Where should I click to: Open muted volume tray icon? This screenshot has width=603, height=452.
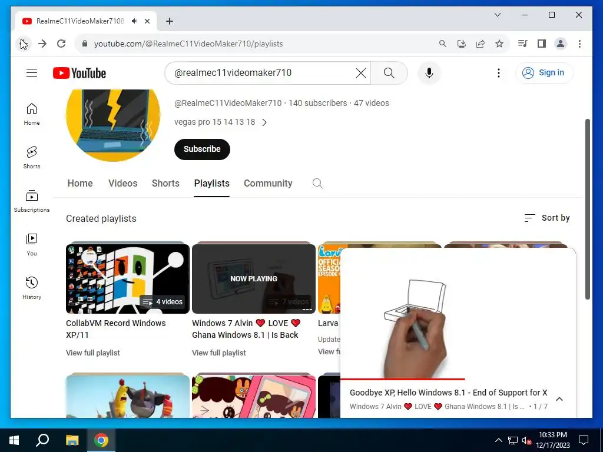526,440
